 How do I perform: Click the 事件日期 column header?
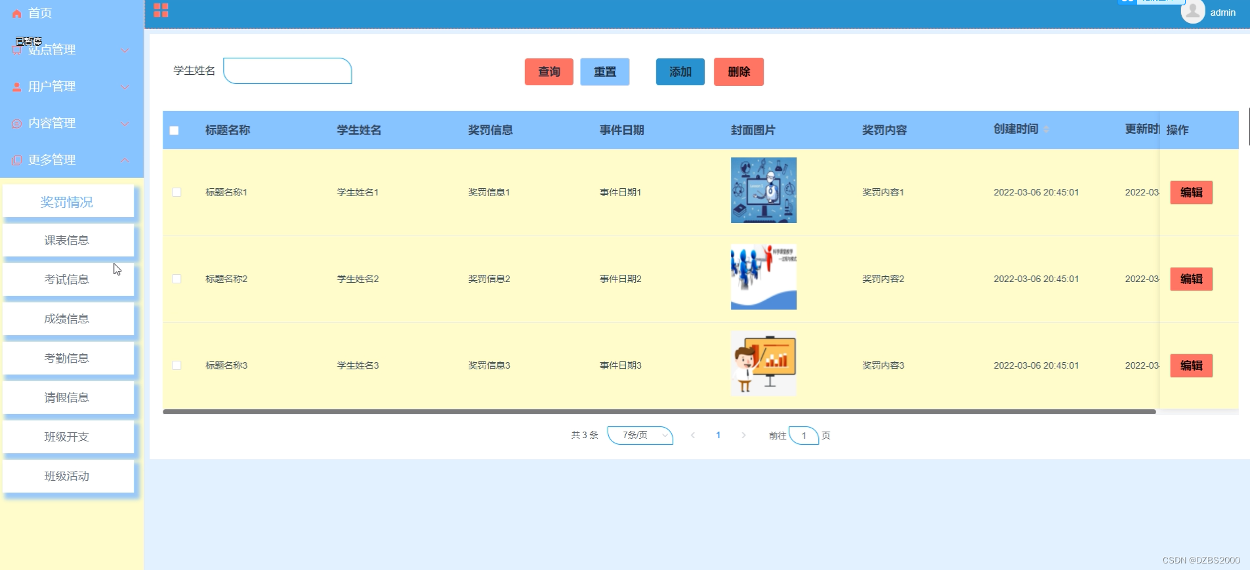pyautogui.click(x=621, y=130)
